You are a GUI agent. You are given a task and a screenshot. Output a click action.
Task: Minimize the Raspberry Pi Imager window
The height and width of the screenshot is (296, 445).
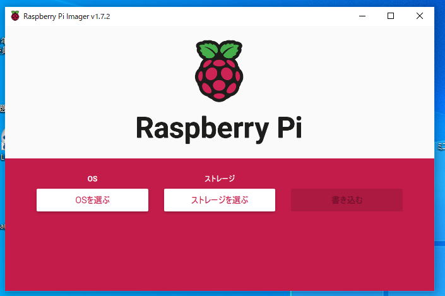[362, 16]
